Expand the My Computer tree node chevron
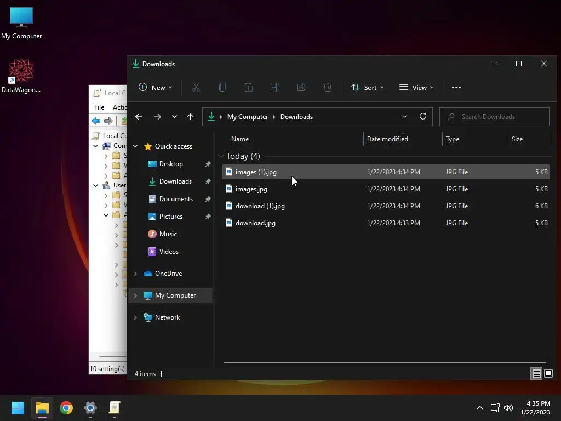This screenshot has height=421, width=561. pos(135,295)
